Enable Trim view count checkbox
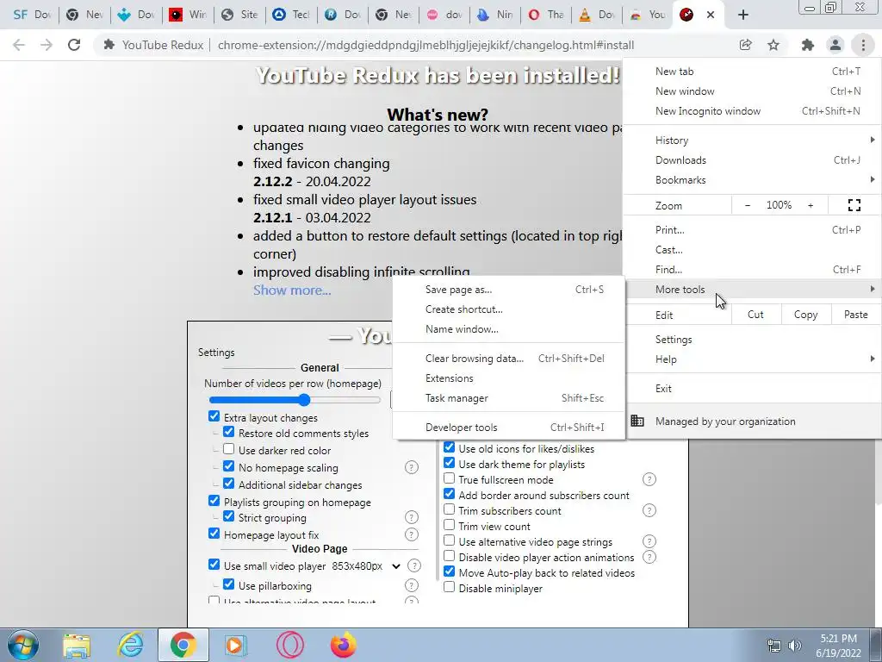 [x=449, y=525]
